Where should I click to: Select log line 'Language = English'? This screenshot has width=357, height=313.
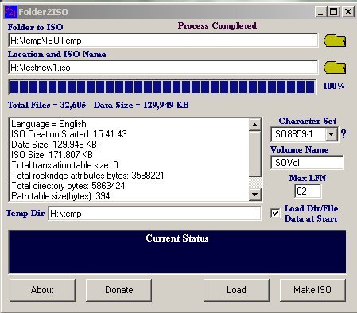click(x=49, y=124)
